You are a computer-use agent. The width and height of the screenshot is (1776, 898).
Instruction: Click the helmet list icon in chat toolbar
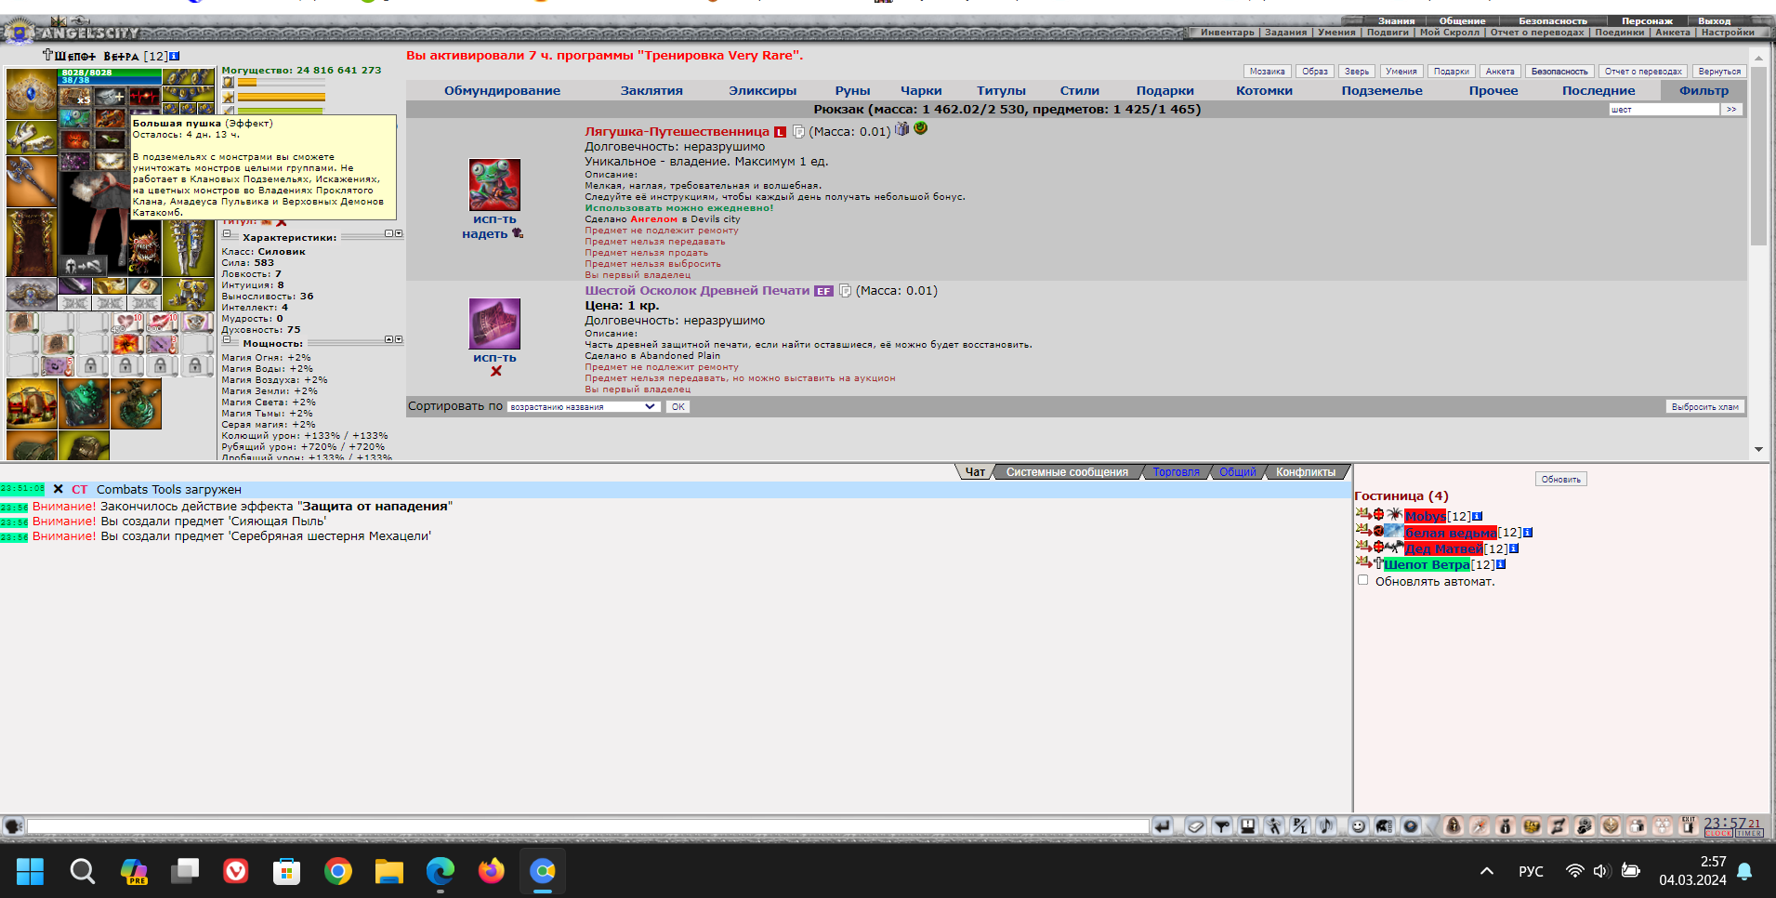pos(1384,825)
